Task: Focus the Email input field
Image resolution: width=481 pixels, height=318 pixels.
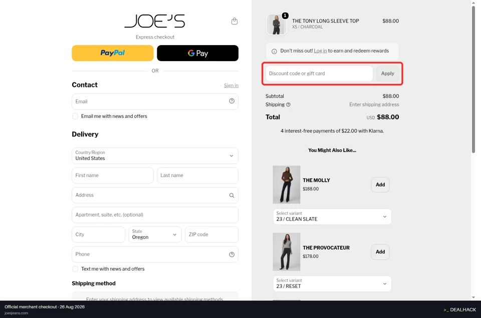Action: click(155, 102)
